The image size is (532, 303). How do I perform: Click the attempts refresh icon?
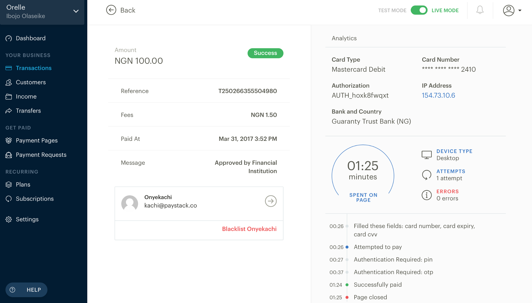pyautogui.click(x=426, y=175)
